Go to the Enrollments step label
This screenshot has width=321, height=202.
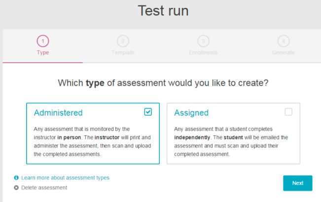203,52
